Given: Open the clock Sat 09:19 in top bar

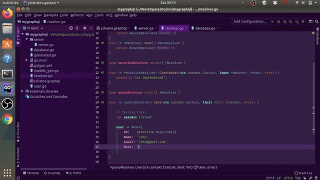Looking at the screenshot, I should tap(168, 3).
